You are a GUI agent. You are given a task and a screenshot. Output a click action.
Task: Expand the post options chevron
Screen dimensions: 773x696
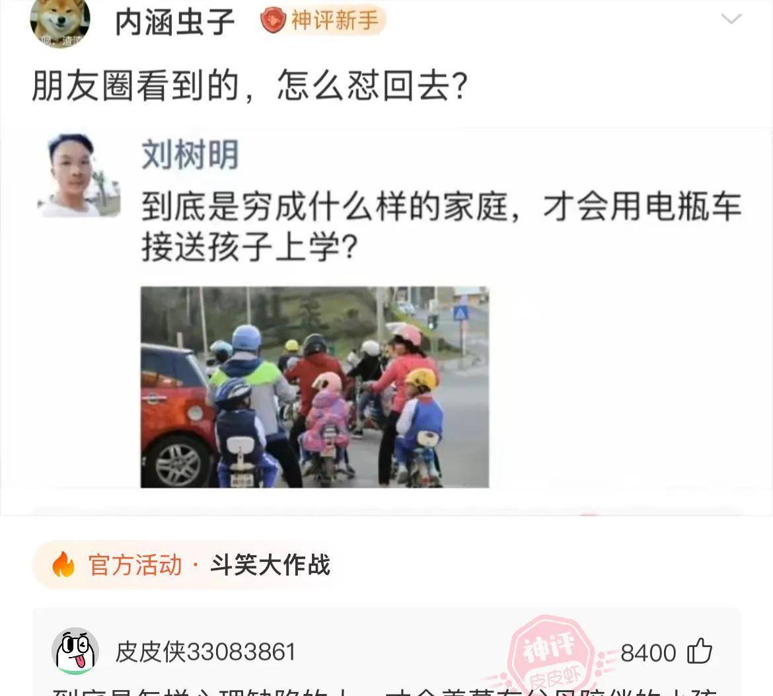pos(731,19)
